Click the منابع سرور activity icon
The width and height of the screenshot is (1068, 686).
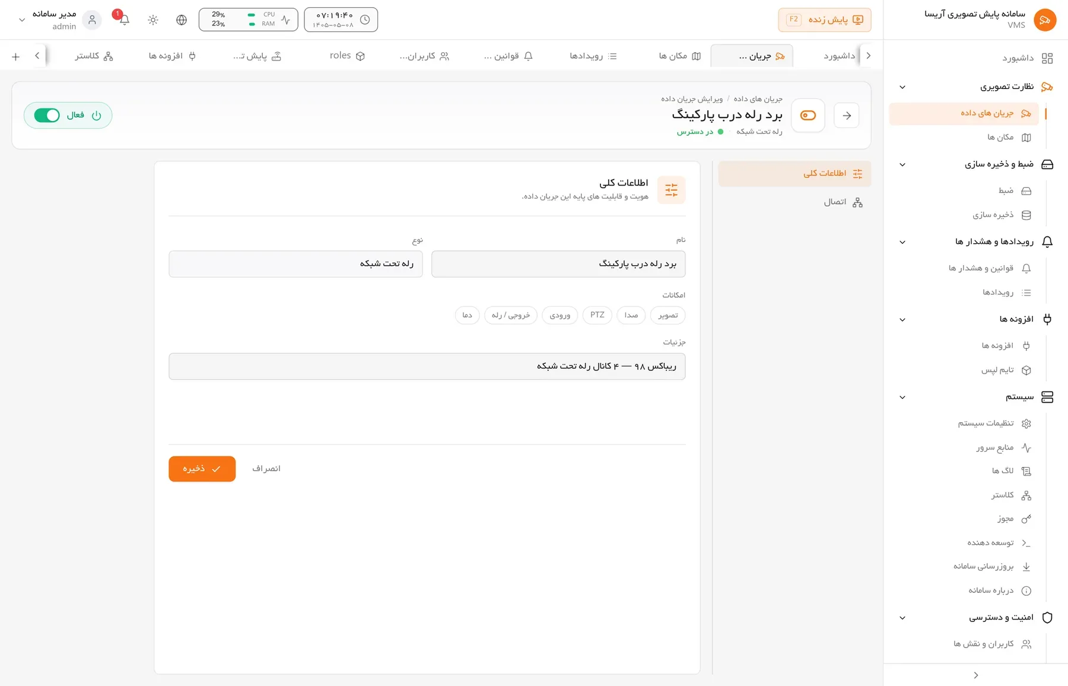point(1026,448)
